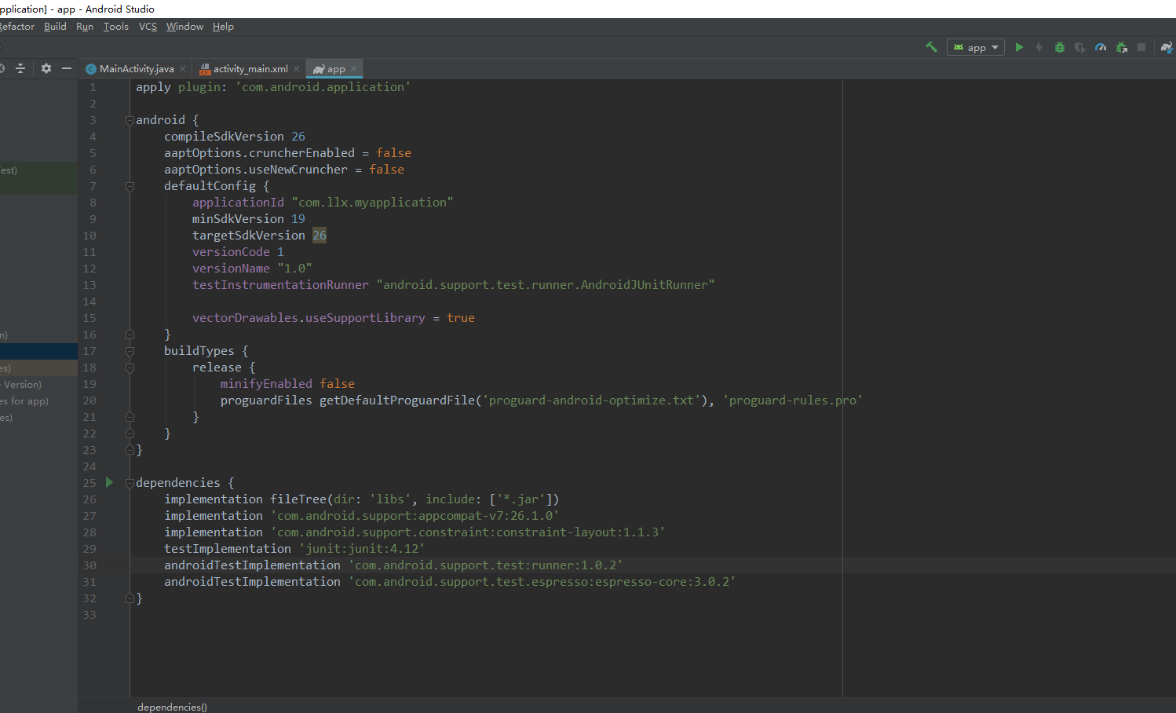Click the appcompat-v7:26.1.0 dependency string
Image resolution: width=1176 pixels, height=713 pixels.
(x=415, y=516)
